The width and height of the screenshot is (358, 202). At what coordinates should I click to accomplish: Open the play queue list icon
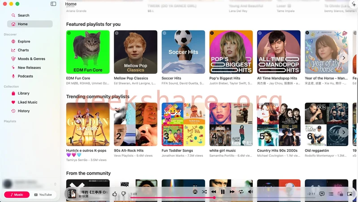pos(331,194)
